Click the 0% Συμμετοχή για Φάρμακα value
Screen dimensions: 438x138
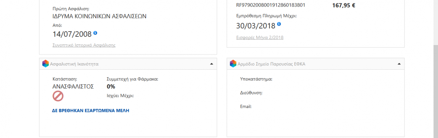point(111,86)
